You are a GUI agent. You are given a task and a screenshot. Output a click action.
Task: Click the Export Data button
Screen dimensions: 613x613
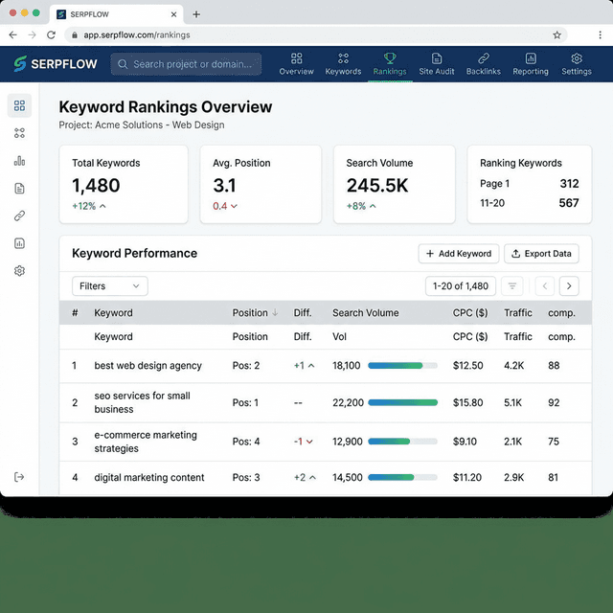coord(541,254)
